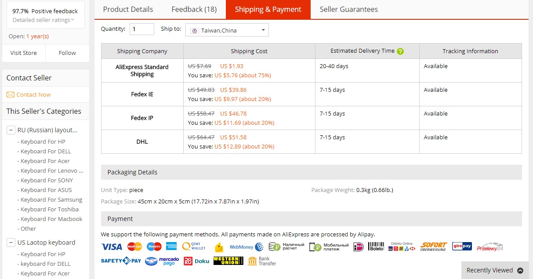Open the Ship to country dropdown
Image resolution: width=533 pixels, height=279 pixels.
pyautogui.click(x=227, y=30)
